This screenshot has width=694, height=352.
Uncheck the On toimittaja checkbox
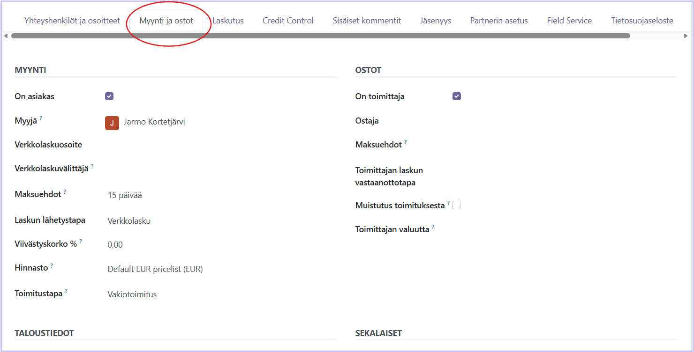(457, 96)
